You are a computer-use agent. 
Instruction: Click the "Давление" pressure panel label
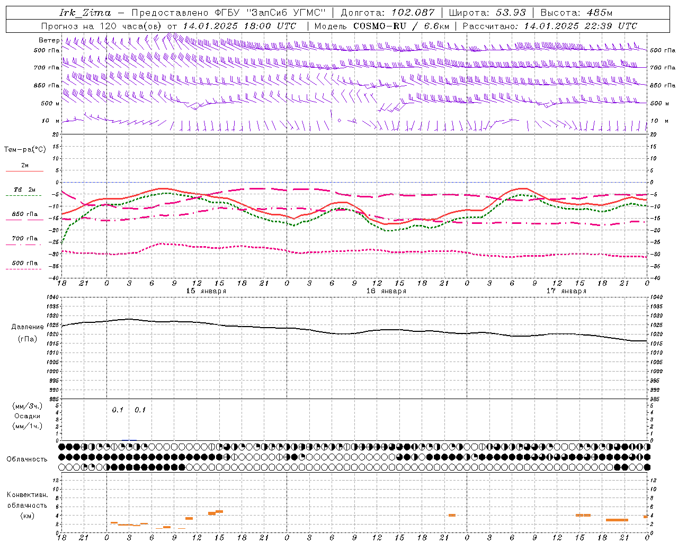pos(28,327)
